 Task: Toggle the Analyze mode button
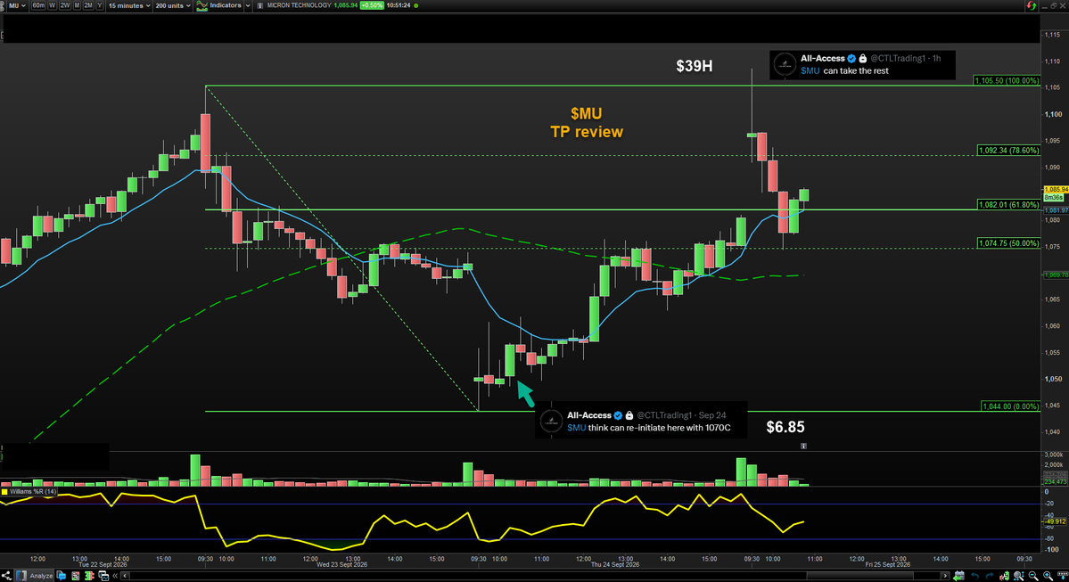coord(33,576)
